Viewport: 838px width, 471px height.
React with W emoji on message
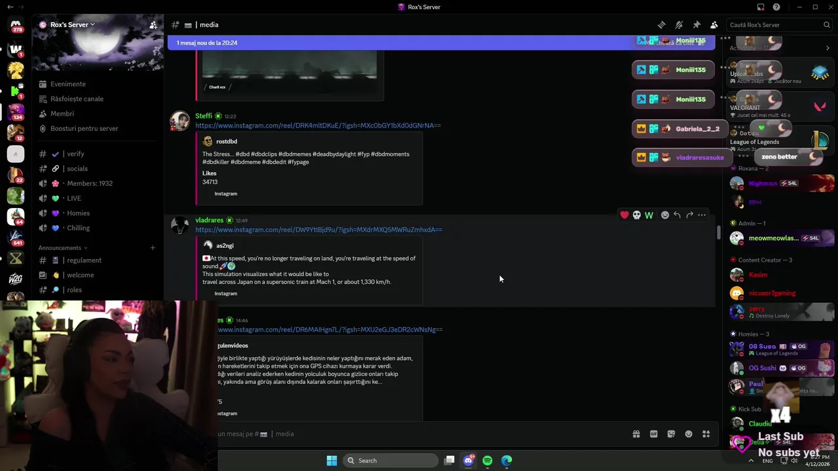649,215
